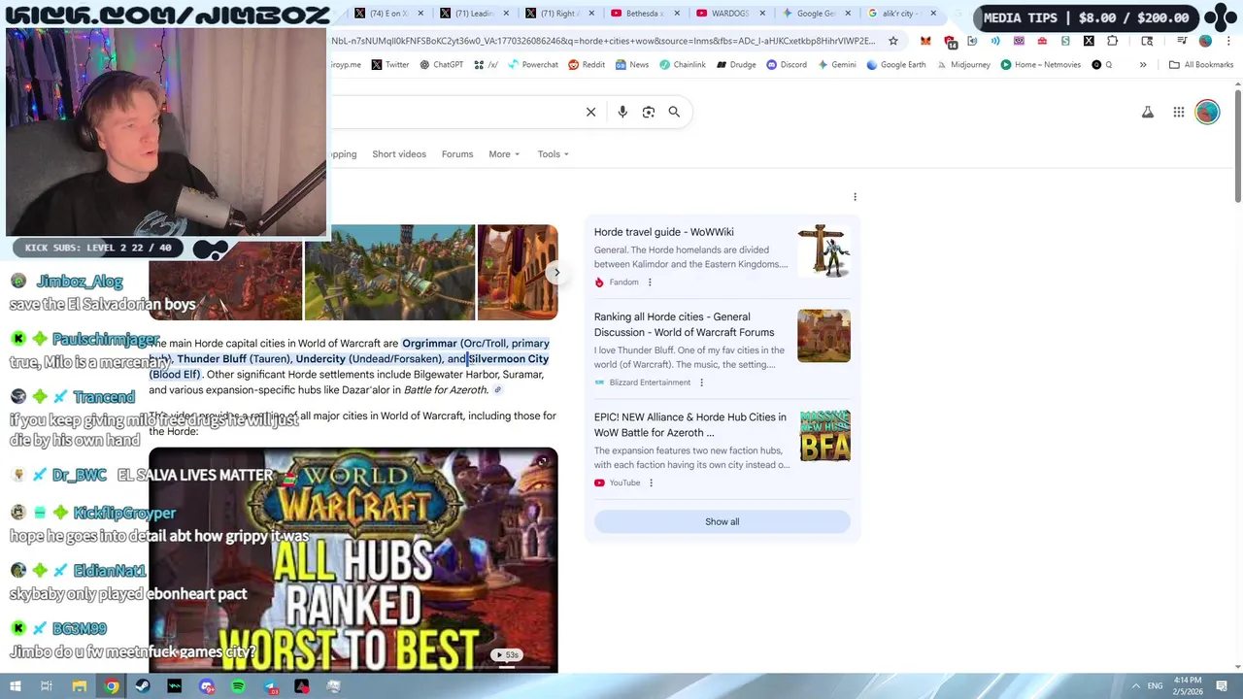Open three-dot menu for Blizzard Entertainment result

pos(701,383)
